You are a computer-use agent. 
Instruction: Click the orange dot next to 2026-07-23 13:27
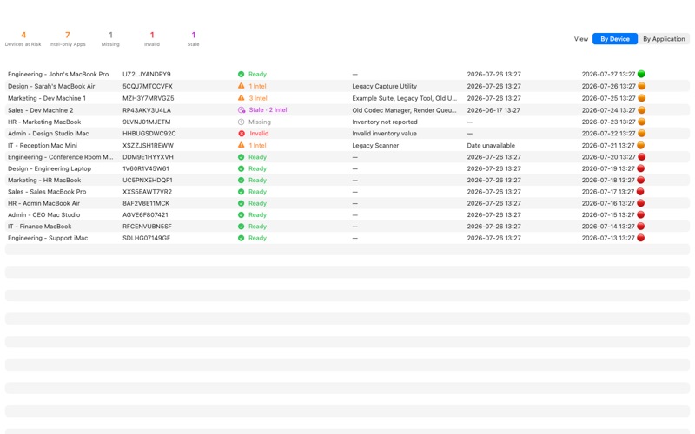[x=641, y=122]
